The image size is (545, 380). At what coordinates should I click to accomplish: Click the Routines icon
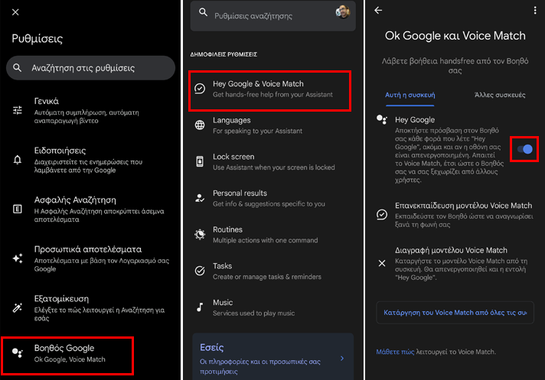(200, 235)
